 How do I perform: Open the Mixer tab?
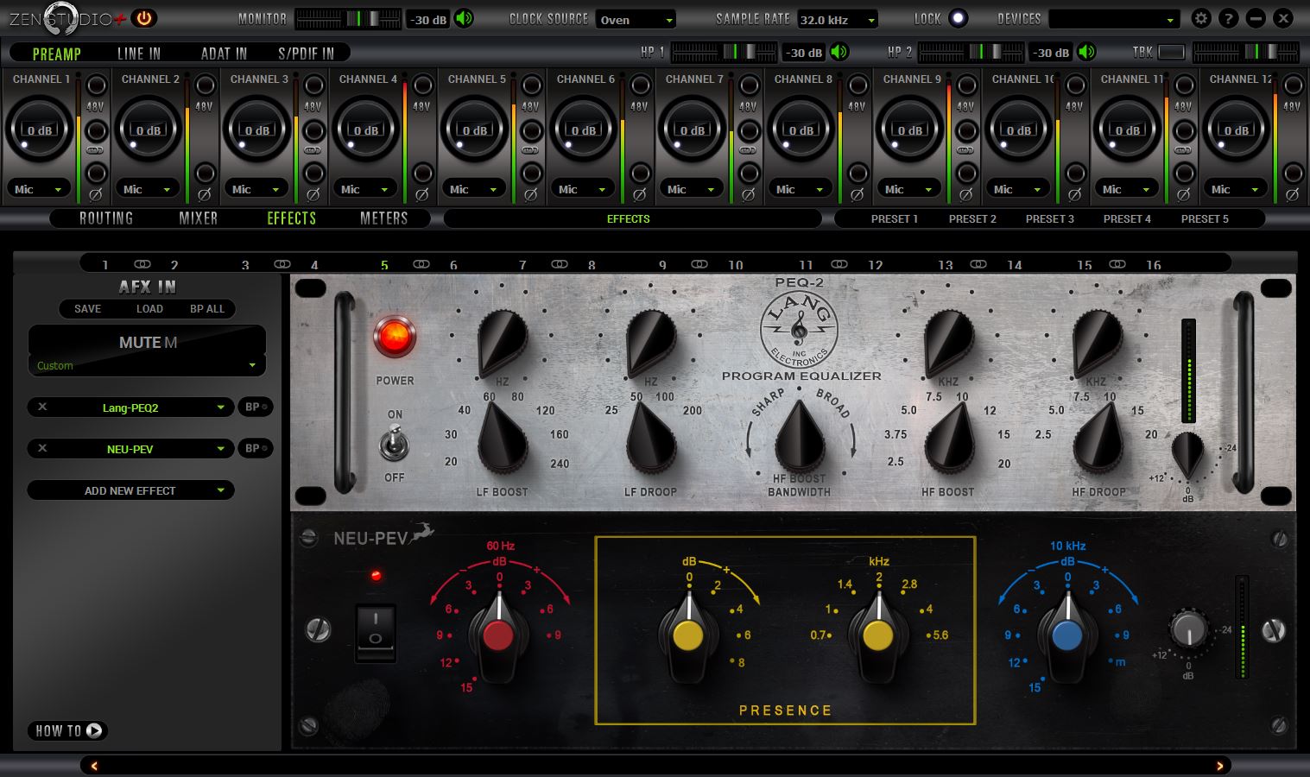pos(199,218)
